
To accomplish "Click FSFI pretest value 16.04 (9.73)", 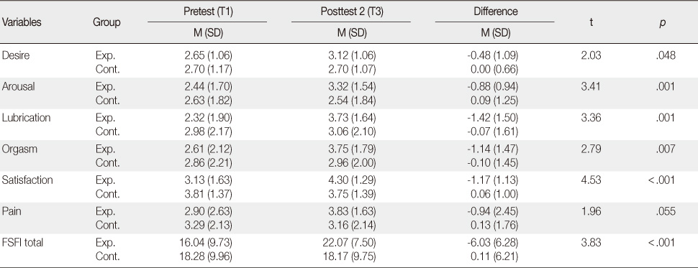I will click(x=209, y=243).
